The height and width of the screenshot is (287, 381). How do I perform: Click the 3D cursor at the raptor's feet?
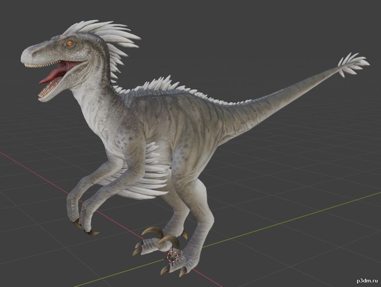pos(173,256)
